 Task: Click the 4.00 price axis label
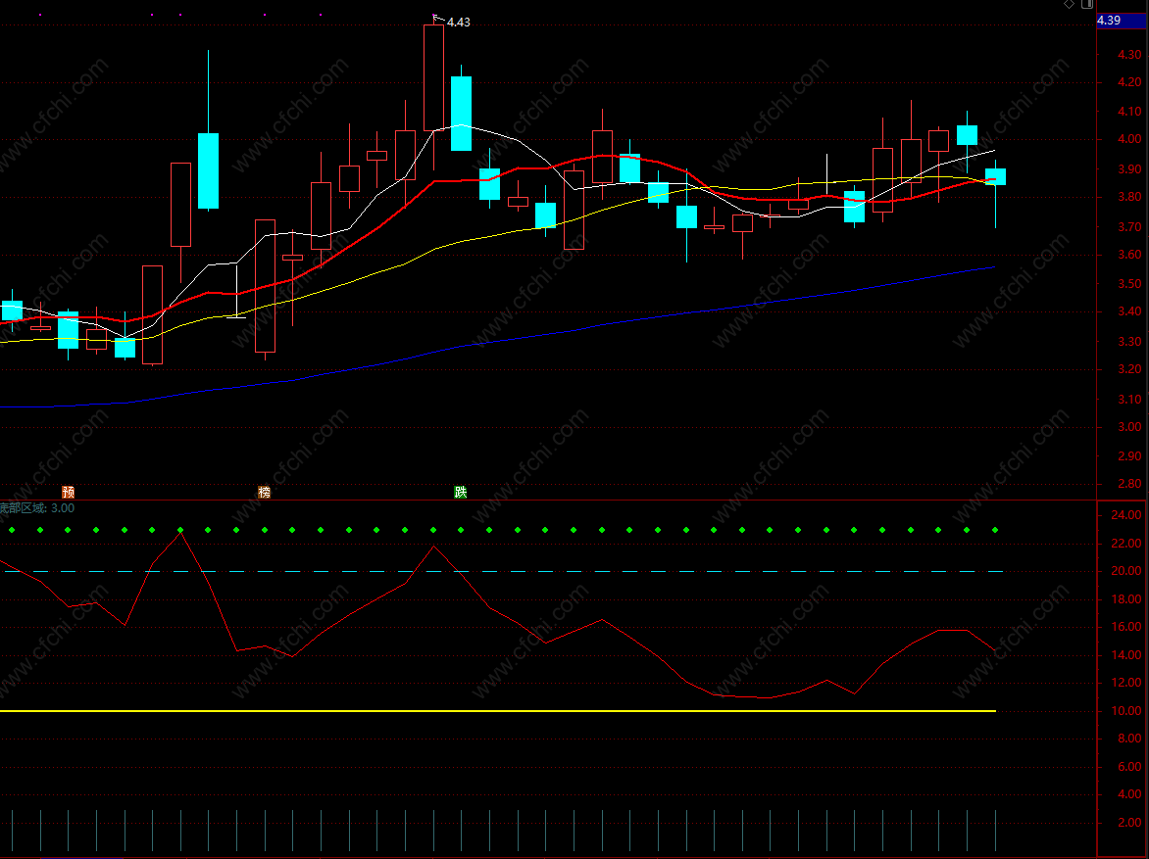tap(1129, 139)
